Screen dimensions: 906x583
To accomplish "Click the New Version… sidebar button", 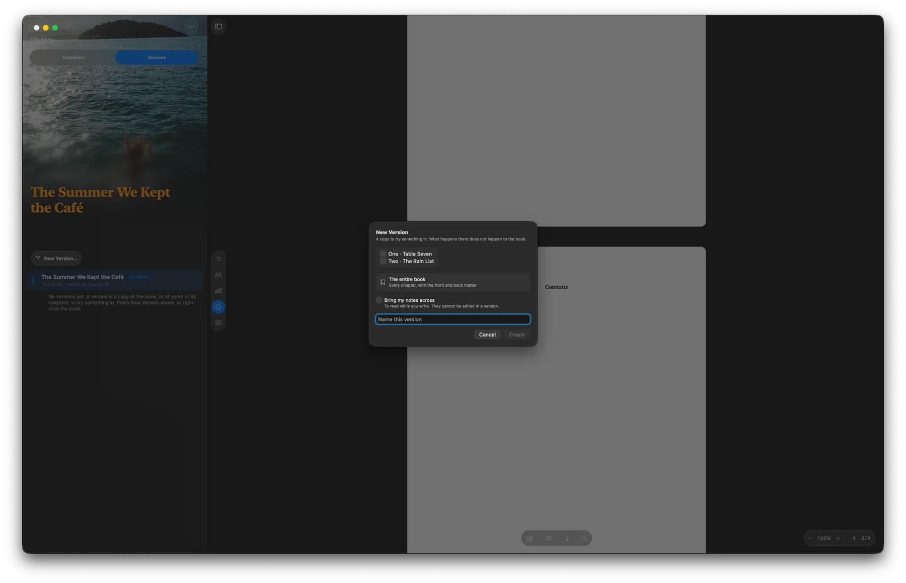I will 56,259.
